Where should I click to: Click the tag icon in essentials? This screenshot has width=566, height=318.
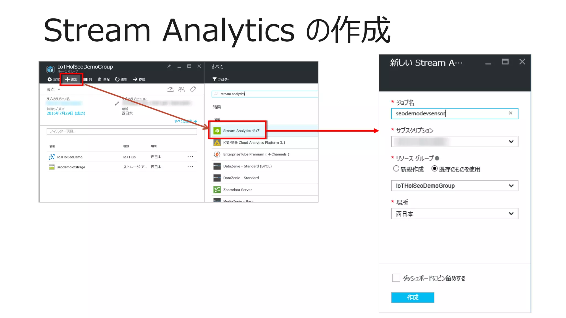pyautogui.click(x=193, y=89)
